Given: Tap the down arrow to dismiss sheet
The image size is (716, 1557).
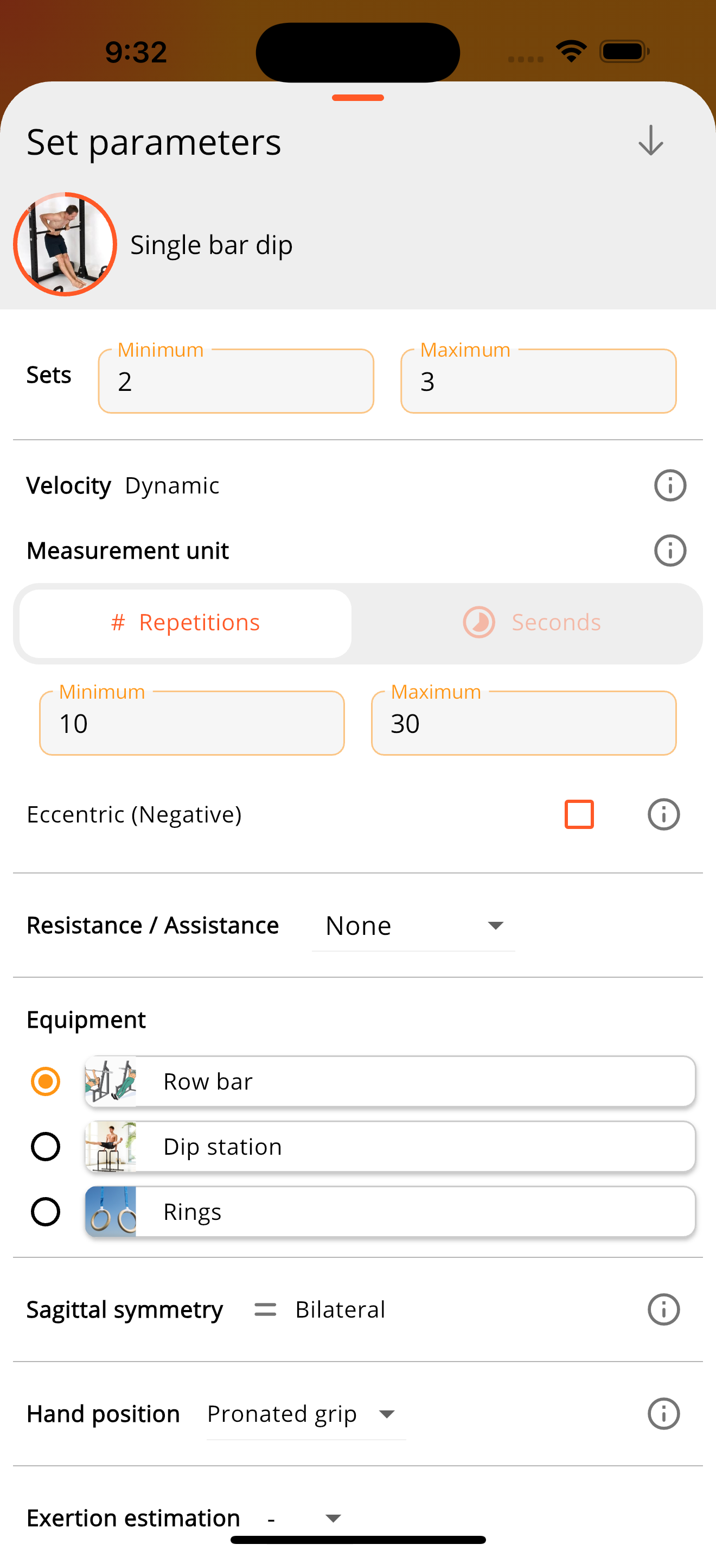Looking at the screenshot, I should coord(650,141).
